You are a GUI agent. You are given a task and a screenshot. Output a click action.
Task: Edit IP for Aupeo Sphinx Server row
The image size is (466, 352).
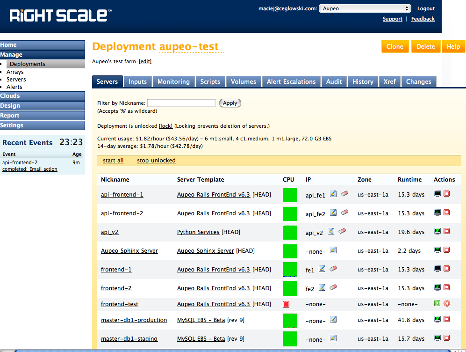click(333, 250)
